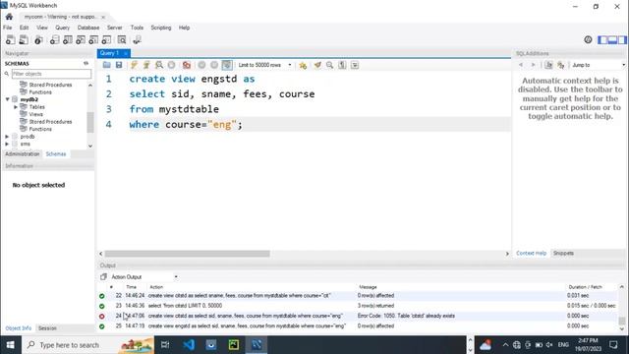Open the Database menu
Viewport: 629px width, 354px height.
click(x=88, y=28)
